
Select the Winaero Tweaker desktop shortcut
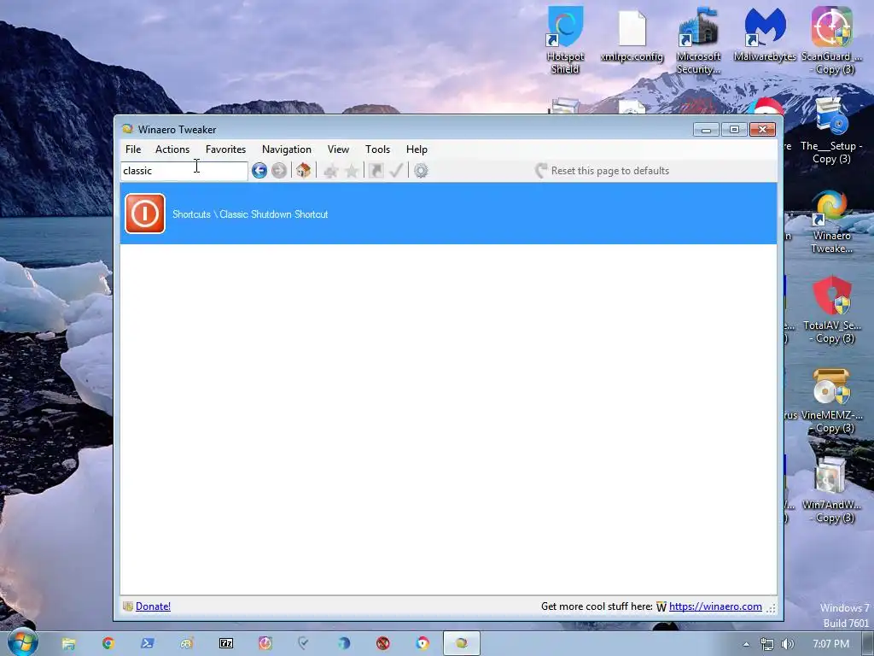pyautogui.click(x=831, y=221)
